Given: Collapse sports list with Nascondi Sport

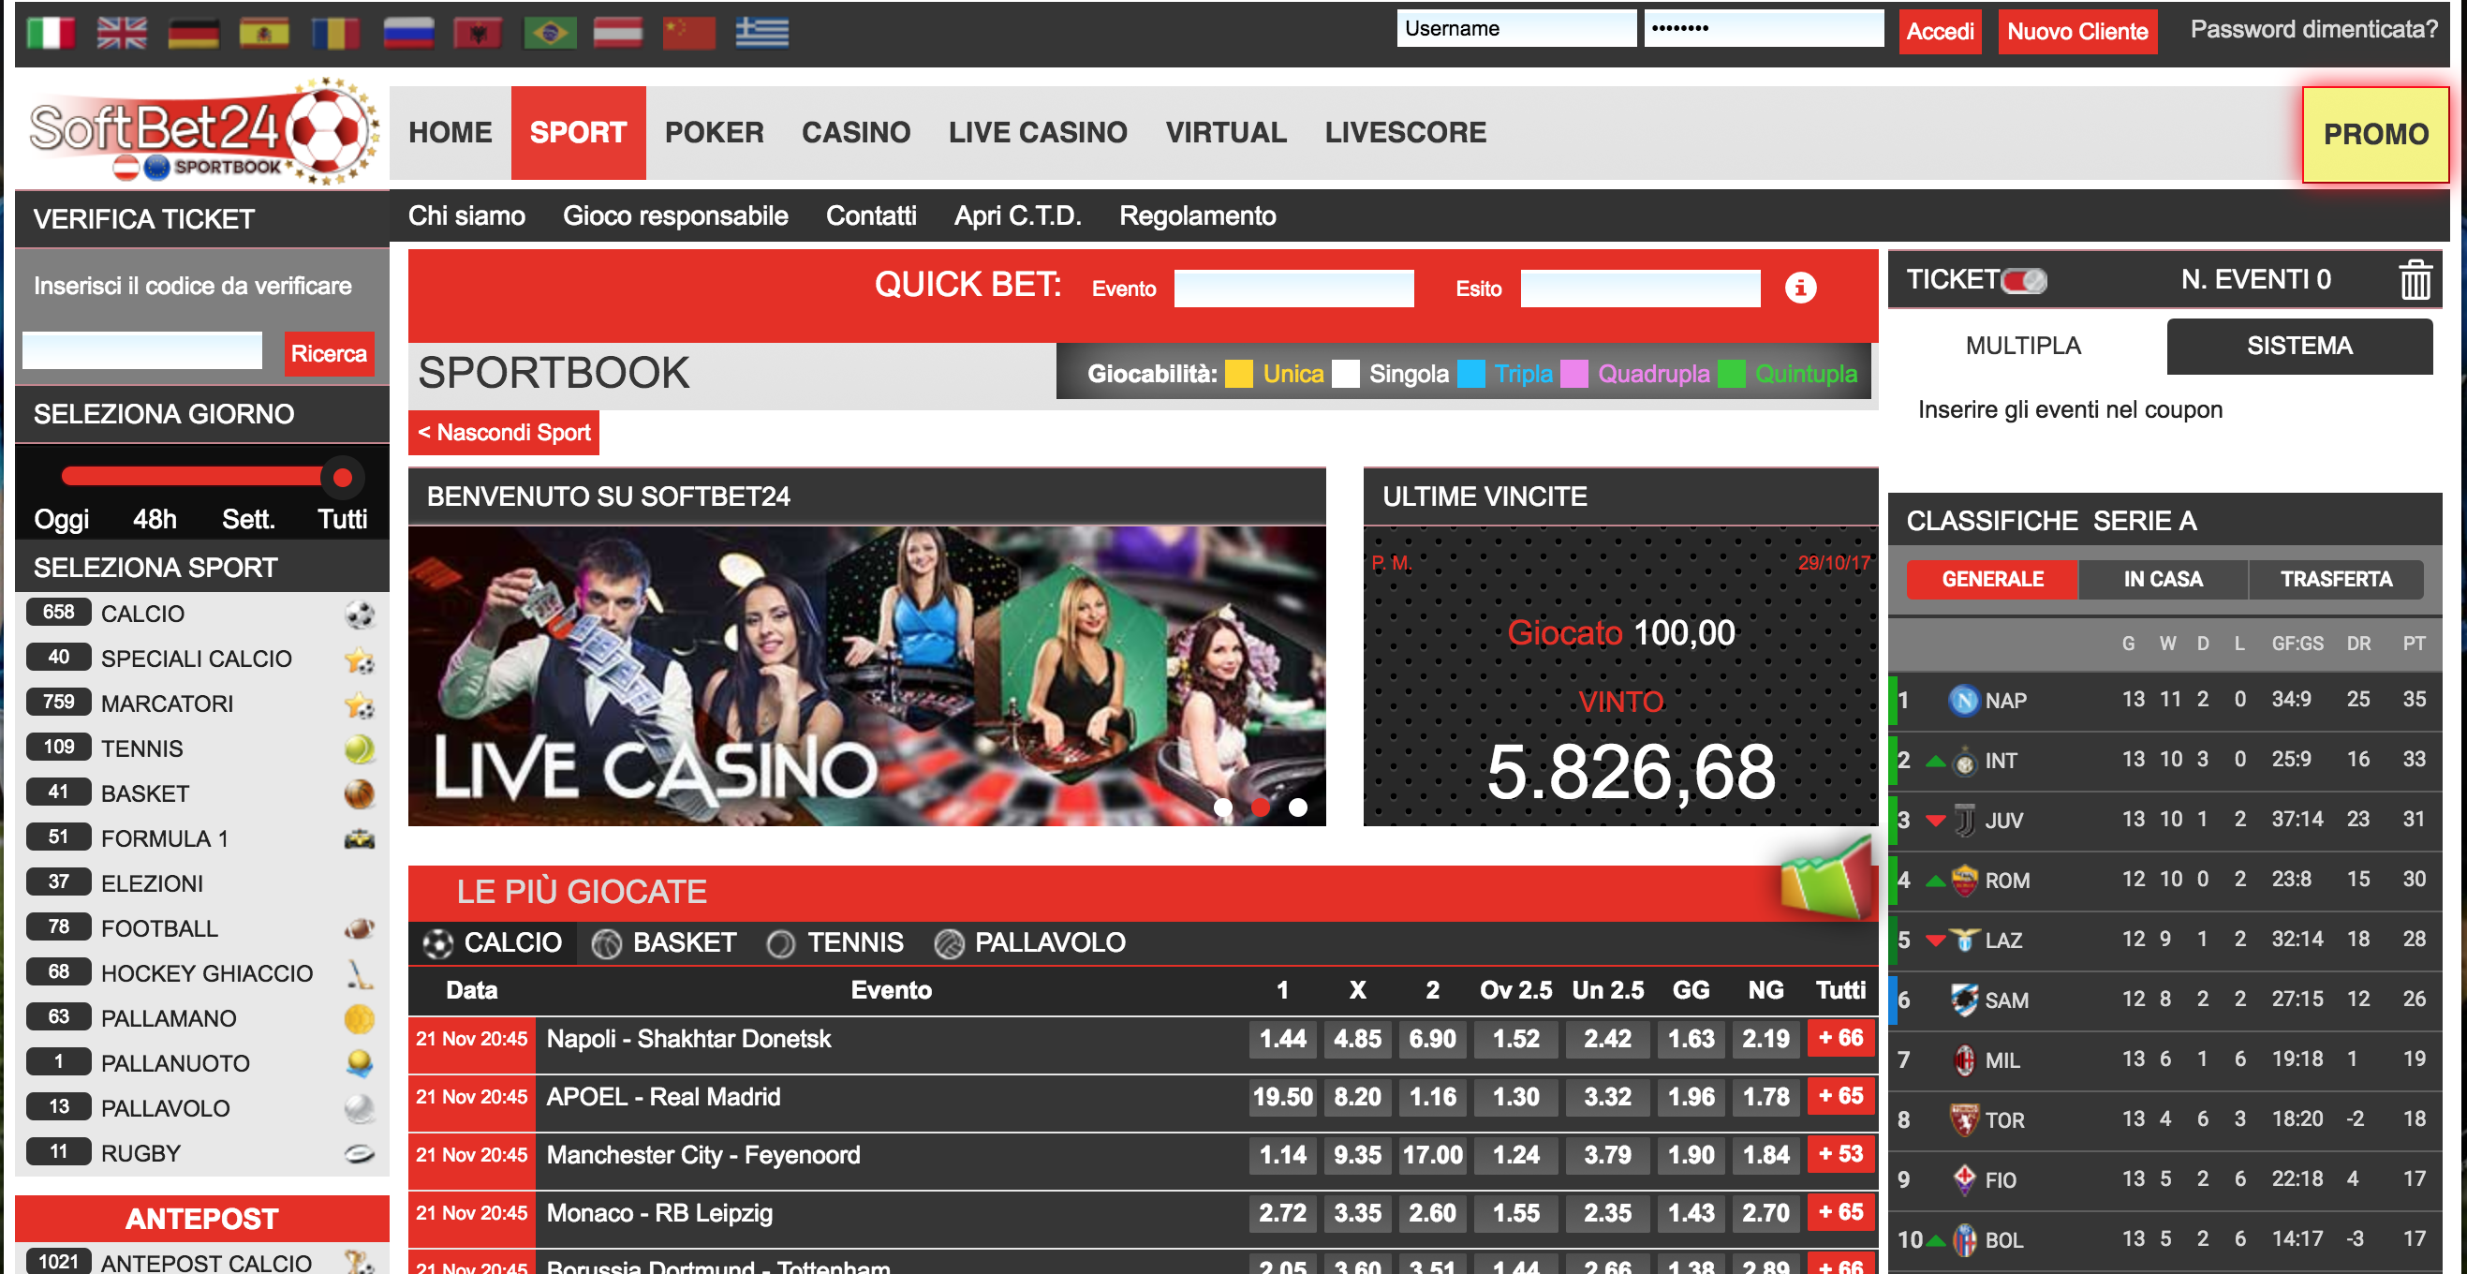Looking at the screenshot, I should pyautogui.click(x=504, y=433).
